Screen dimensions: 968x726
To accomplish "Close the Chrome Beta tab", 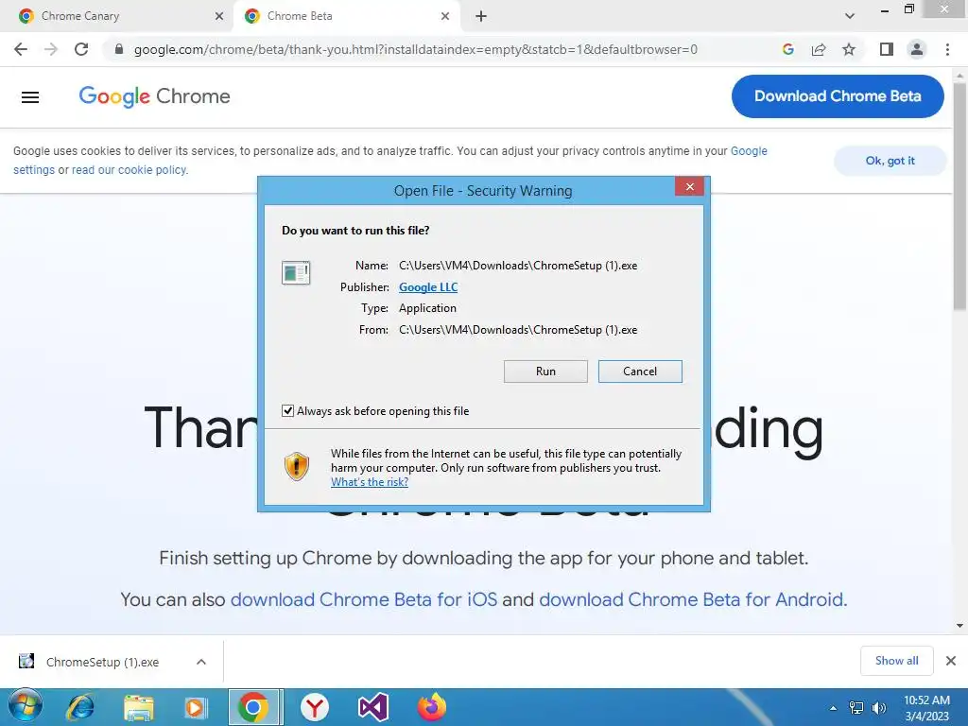I will [445, 16].
